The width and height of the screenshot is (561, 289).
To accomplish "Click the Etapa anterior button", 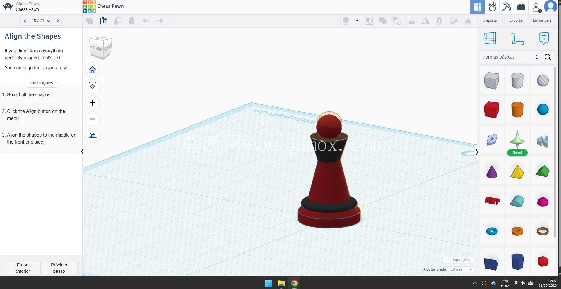I will (23, 268).
